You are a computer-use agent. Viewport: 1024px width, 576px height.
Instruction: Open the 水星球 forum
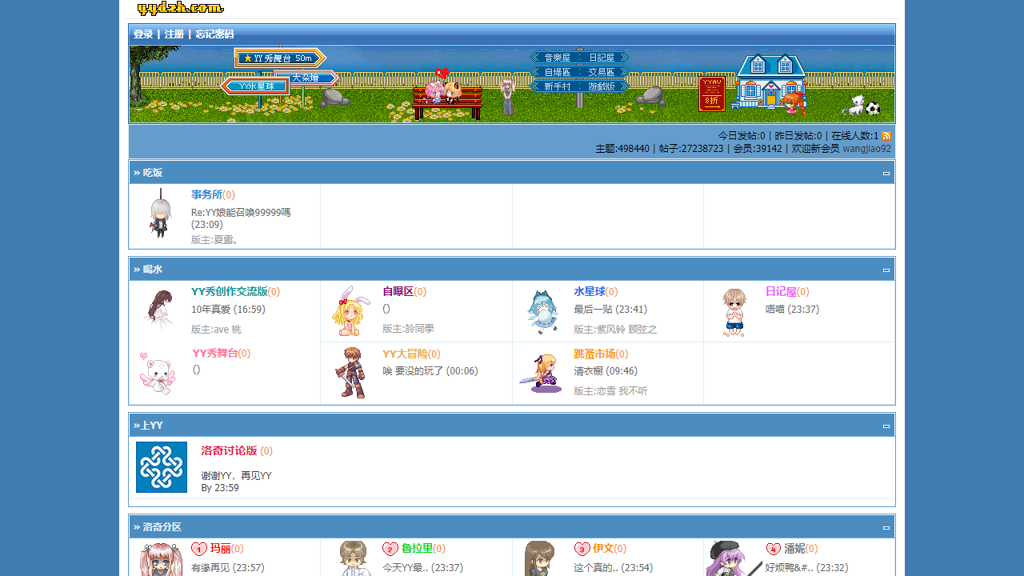pos(589,291)
